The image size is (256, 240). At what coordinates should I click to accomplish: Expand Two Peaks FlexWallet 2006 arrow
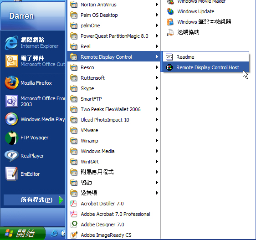157,109
